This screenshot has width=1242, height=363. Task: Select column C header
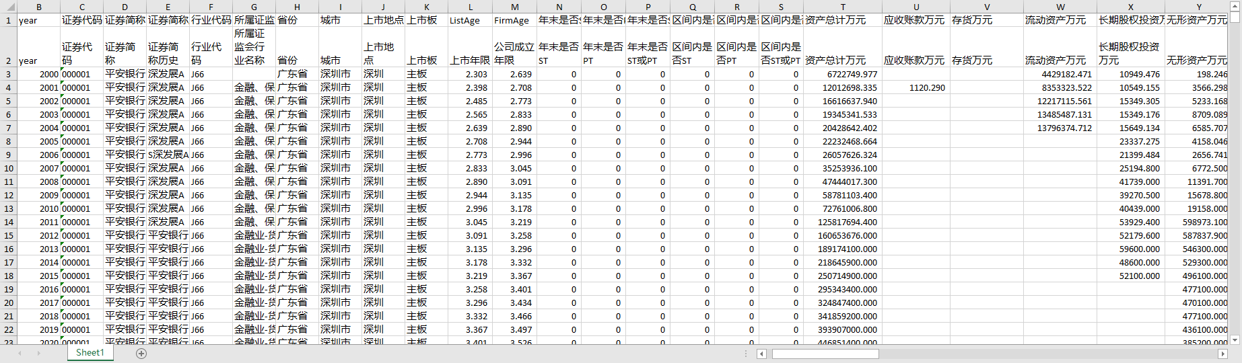tap(82, 7)
